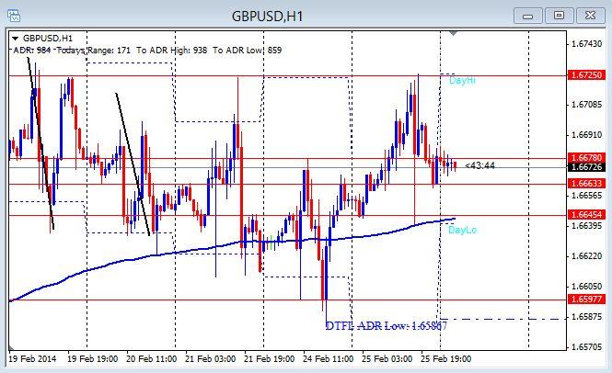Image resolution: width=612 pixels, height=373 pixels.
Task: Minimize the GBPUSD,H1 chart window
Action: point(527,16)
